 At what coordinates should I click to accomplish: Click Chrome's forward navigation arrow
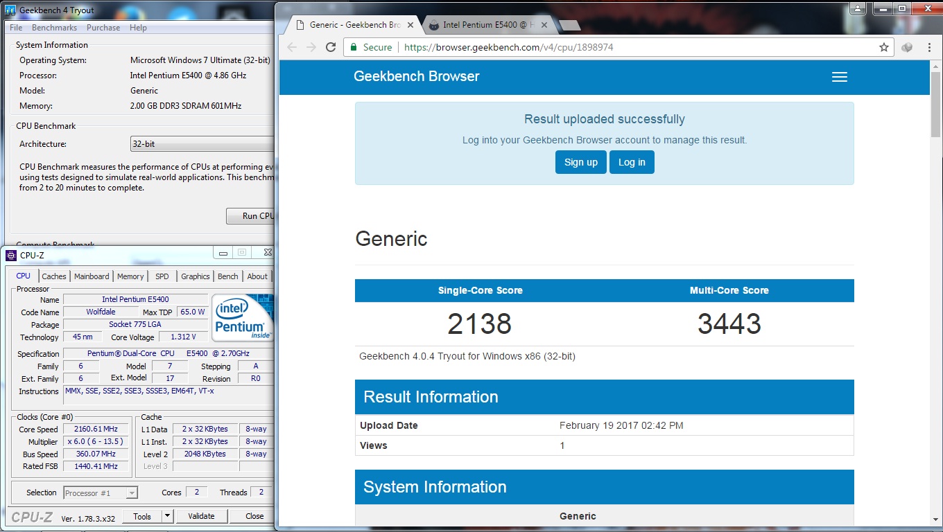pos(311,47)
